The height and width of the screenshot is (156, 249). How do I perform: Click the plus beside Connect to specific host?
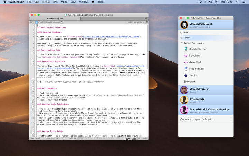point(231,119)
